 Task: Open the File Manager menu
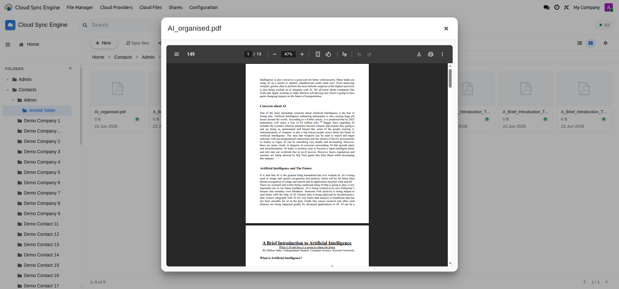click(x=80, y=7)
